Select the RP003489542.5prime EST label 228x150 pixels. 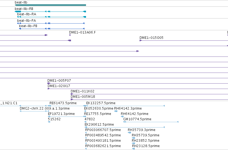103,135
